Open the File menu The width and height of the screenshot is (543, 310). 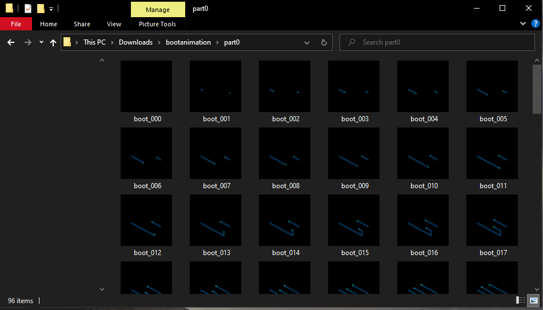[x=16, y=24]
